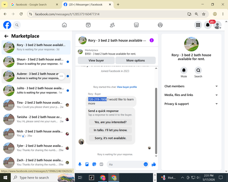Send quick reply 'Yes, are you interested?'
The width and height of the screenshot is (228, 182).
110,122
